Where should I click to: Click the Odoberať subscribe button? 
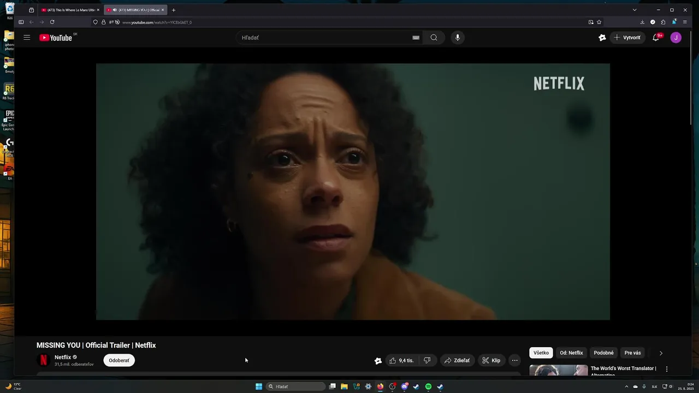pyautogui.click(x=119, y=360)
